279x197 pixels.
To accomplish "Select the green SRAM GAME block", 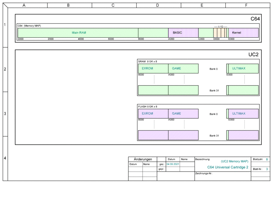I will [183, 69].
